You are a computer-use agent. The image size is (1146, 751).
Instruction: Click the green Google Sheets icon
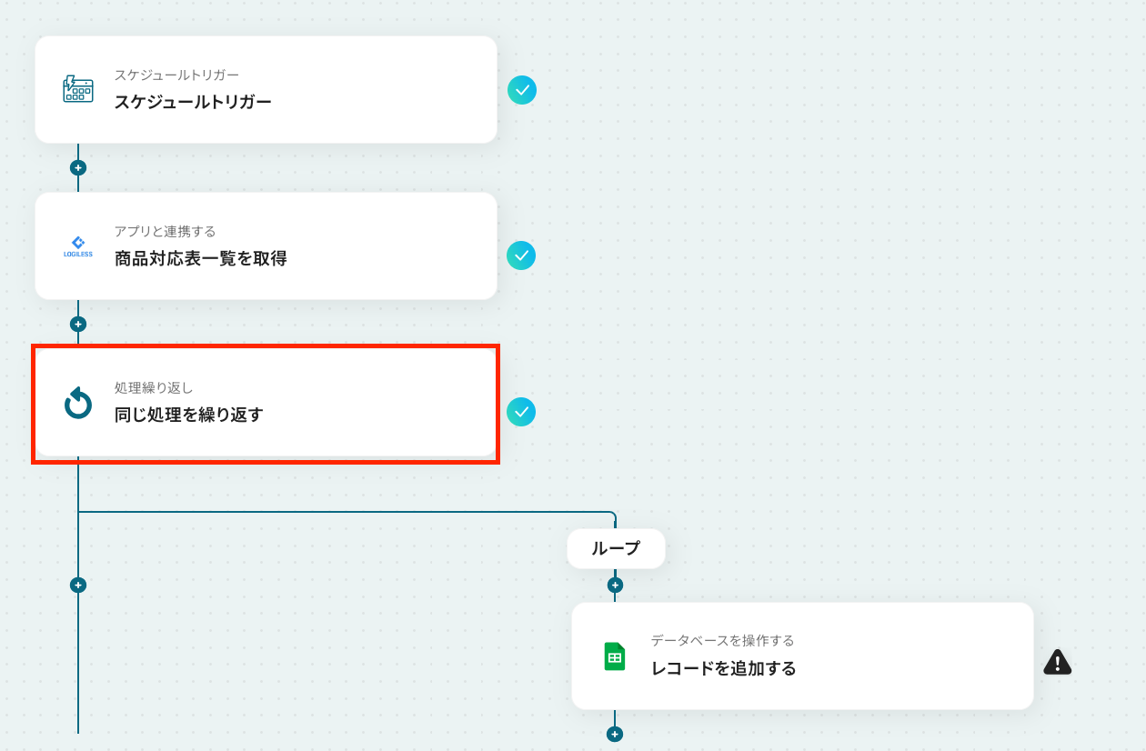615,656
